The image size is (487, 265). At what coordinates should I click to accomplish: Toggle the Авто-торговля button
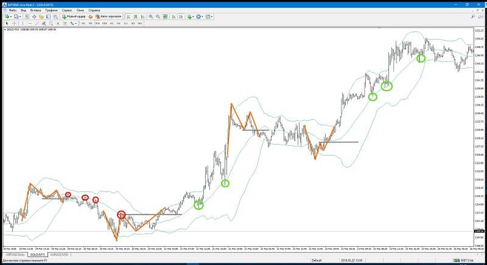[108, 16]
